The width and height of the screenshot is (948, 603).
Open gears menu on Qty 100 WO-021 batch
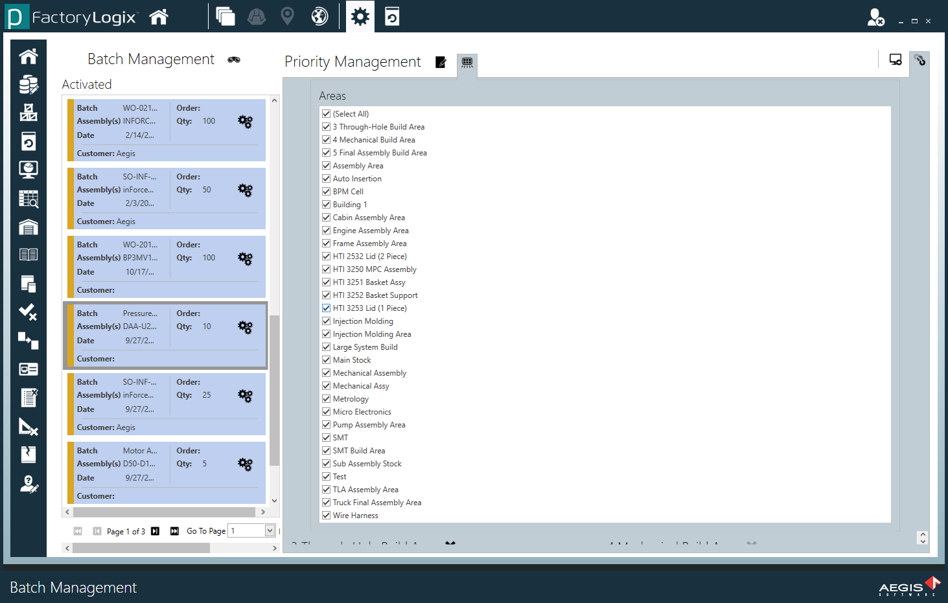(245, 122)
